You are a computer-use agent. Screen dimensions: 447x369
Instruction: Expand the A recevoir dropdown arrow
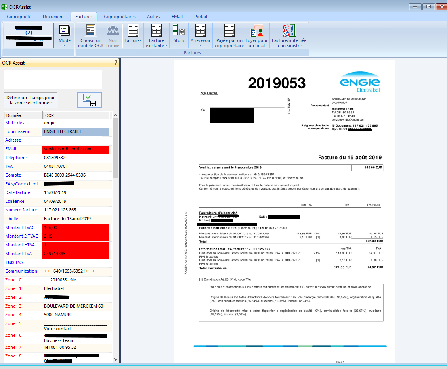[x=201, y=46]
